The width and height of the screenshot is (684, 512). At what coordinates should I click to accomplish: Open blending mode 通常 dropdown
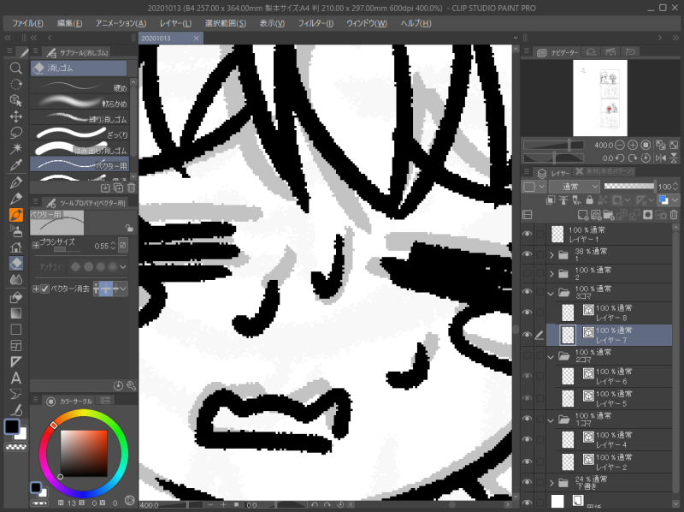(574, 187)
